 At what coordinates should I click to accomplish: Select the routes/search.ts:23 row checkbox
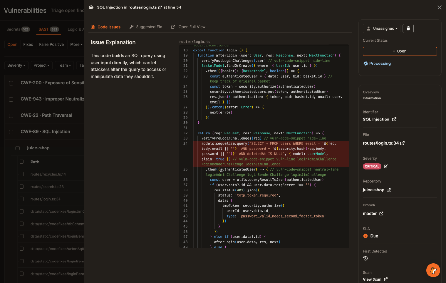tap(22, 187)
